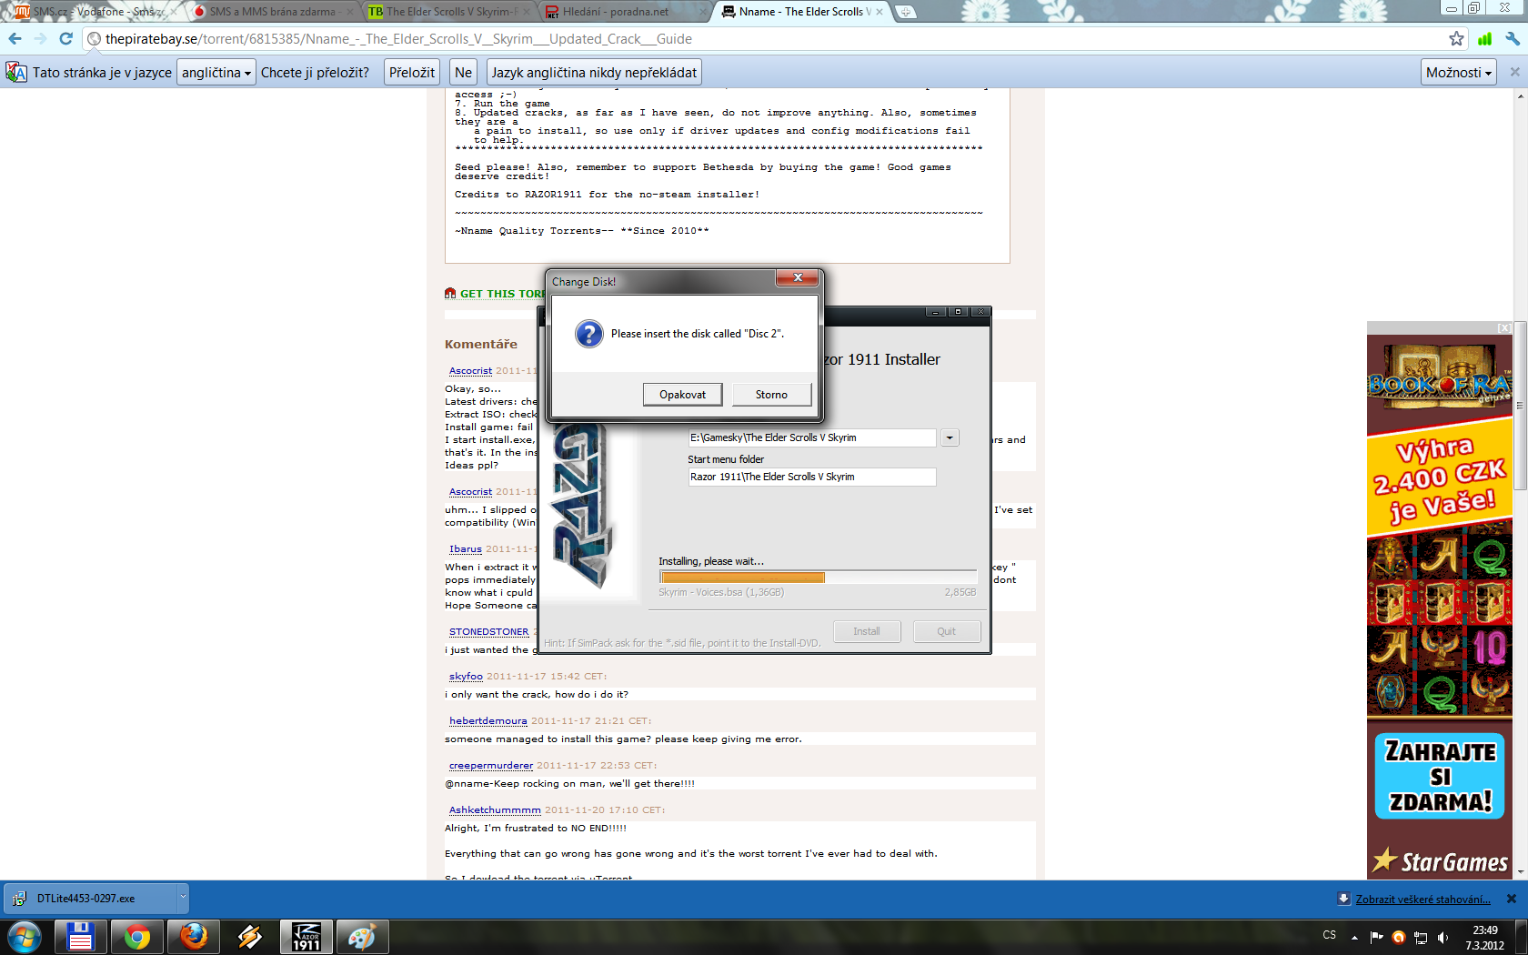Open the DTLite4453-0297.exe download menu arrow
The height and width of the screenshot is (955, 1528).
pos(183,898)
